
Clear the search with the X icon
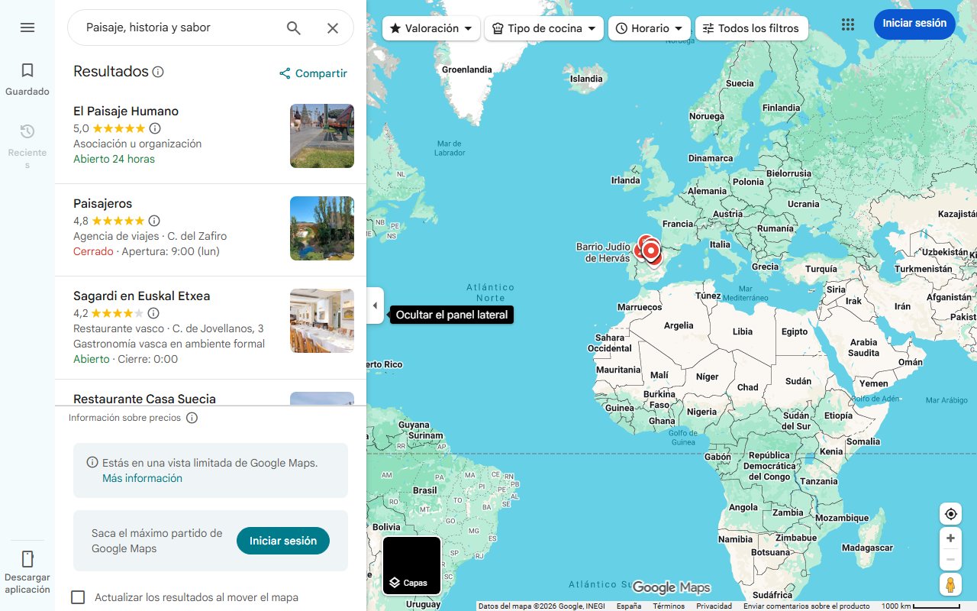(333, 27)
